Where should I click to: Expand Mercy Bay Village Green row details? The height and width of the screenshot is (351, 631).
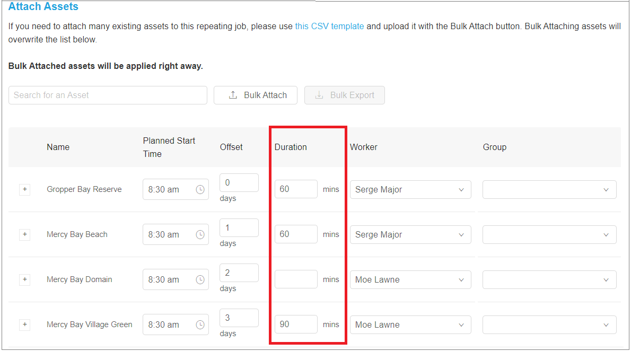(25, 325)
